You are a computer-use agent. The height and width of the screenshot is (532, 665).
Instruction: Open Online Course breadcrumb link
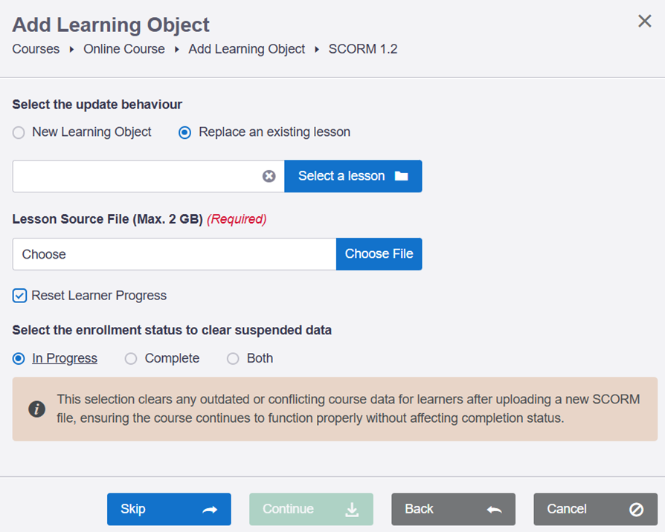124,49
